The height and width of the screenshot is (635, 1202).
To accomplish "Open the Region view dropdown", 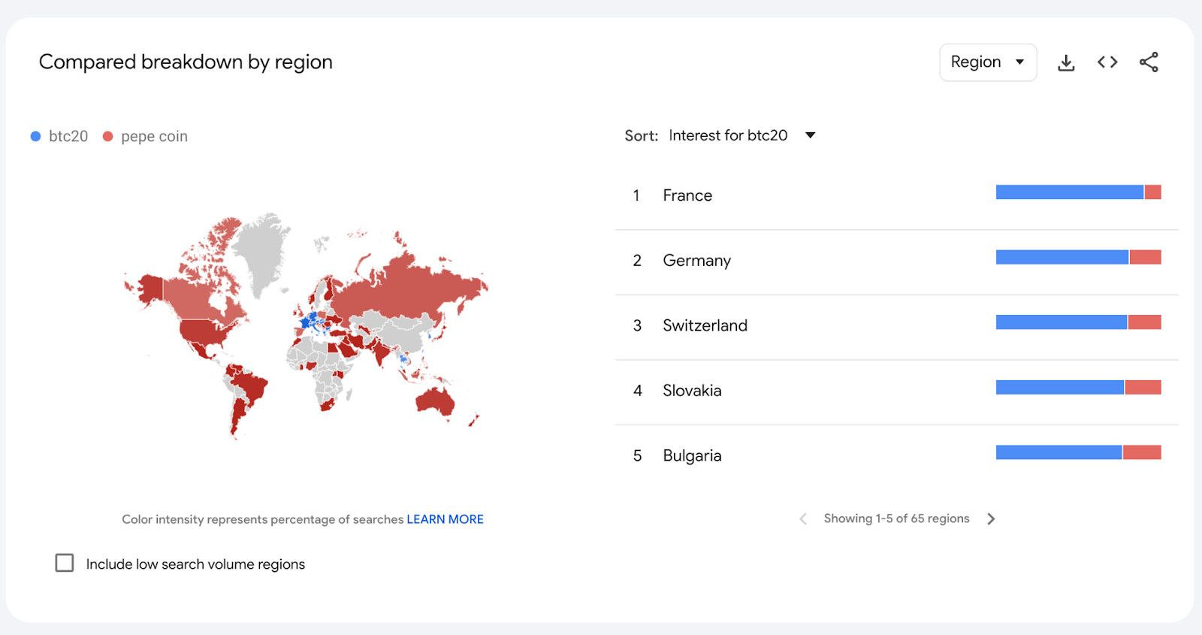I will 987,62.
